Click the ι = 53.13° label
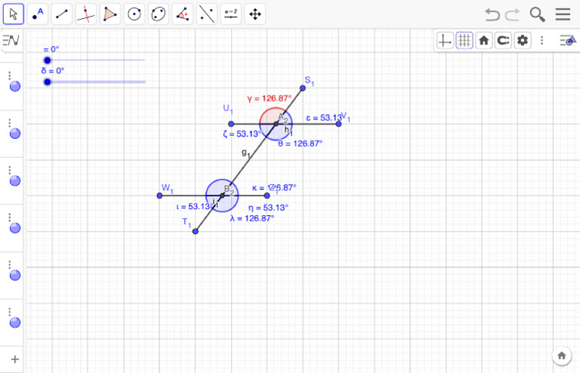The image size is (580, 373). 195,207
